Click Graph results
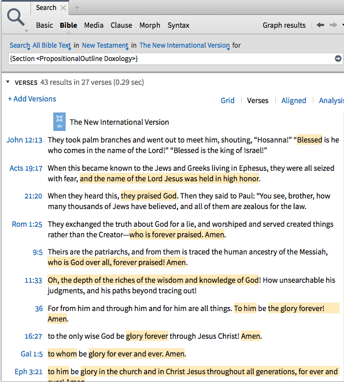Image resolution: width=344 pixels, height=382 pixels. (284, 25)
